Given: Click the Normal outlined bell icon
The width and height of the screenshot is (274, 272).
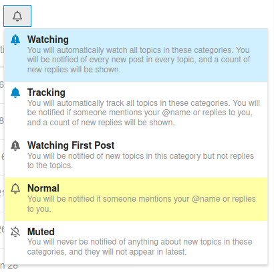Looking at the screenshot, I should click(15, 188).
